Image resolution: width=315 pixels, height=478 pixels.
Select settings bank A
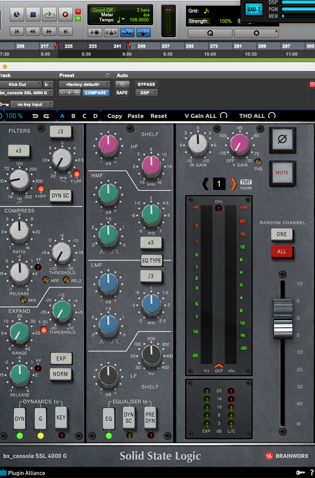click(62, 116)
